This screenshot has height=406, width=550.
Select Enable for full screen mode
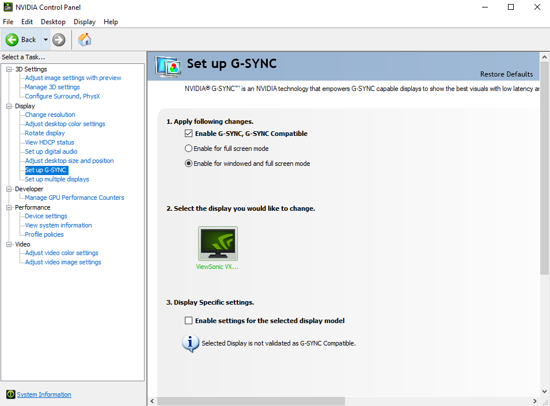[188, 149]
